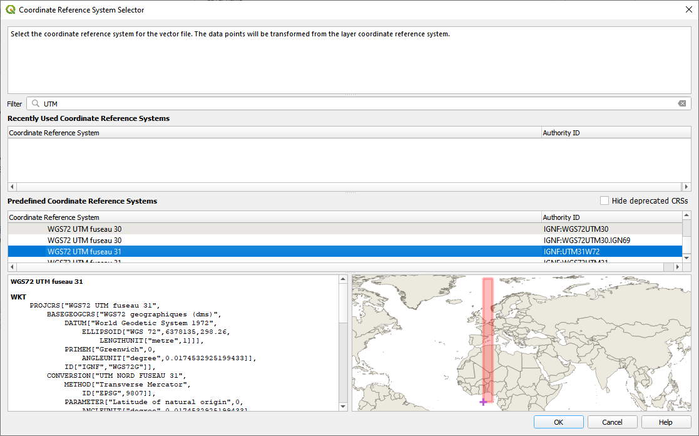Click right arrow of predefined list horizontal scrollbar
Viewport: 699px width, 436px height.
point(678,267)
